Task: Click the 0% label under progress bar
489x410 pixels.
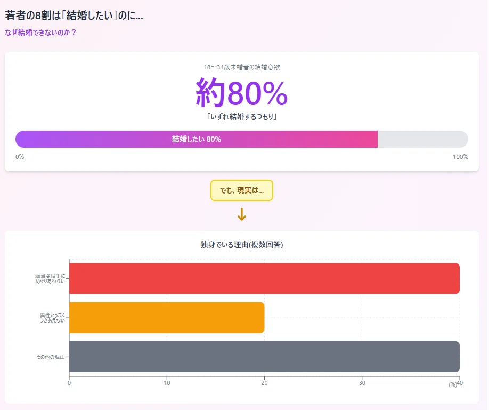Action: 20,157
